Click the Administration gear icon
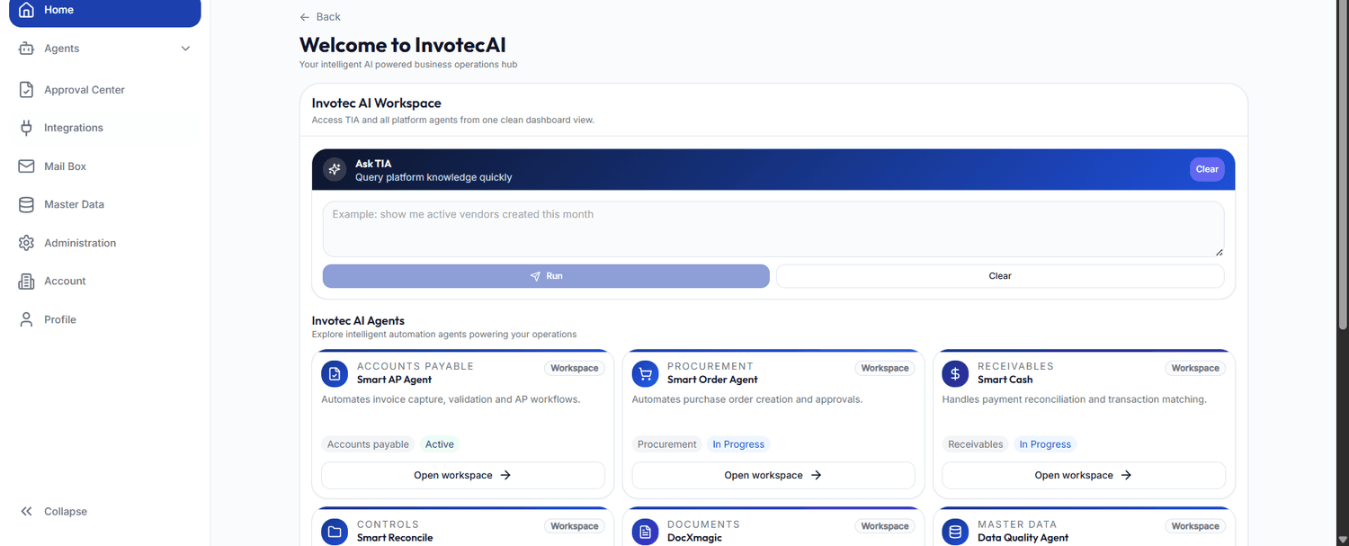1349x546 pixels. click(x=26, y=243)
